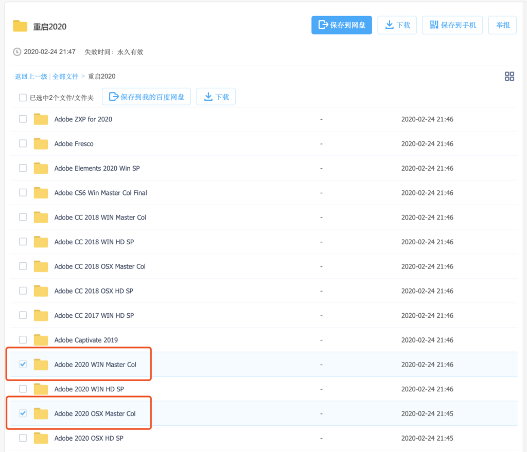Click Adobe CC 2017 WIN HD SP folder icon
Viewport: 527px width, 452px height.
click(x=41, y=315)
